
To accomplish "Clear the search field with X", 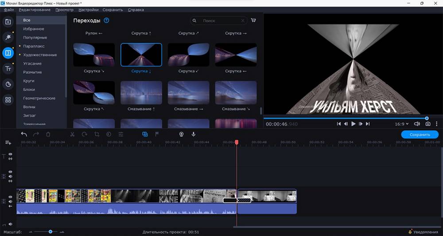I will tap(243, 21).
